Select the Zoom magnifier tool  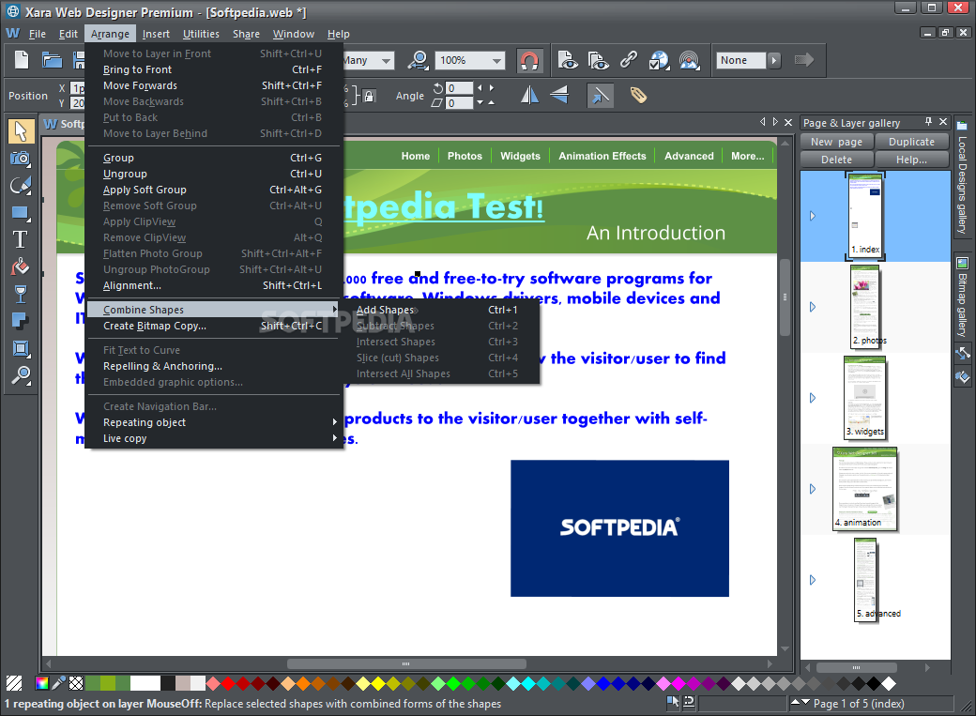point(21,375)
